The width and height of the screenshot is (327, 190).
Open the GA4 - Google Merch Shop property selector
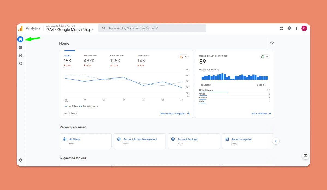pos(70,30)
